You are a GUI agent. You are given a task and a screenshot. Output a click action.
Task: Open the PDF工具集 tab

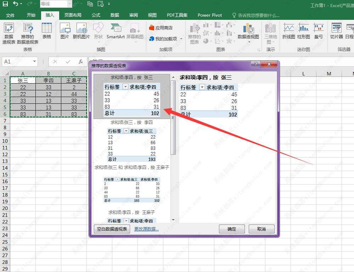tap(177, 15)
